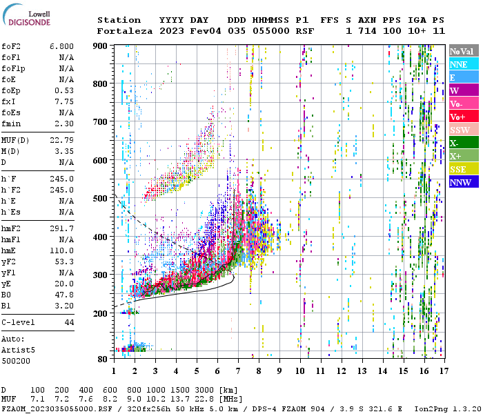This screenshot has height=414, width=483.
Task: Click the file name FZA0M_2023035055000.RSF
Action: point(57,409)
